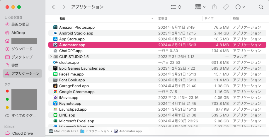Select the Epic Games Launcher.app icon

55,68
